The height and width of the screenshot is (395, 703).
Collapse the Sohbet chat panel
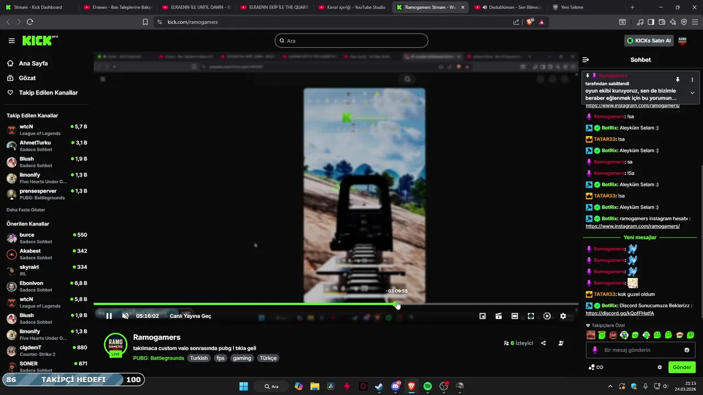click(586, 60)
